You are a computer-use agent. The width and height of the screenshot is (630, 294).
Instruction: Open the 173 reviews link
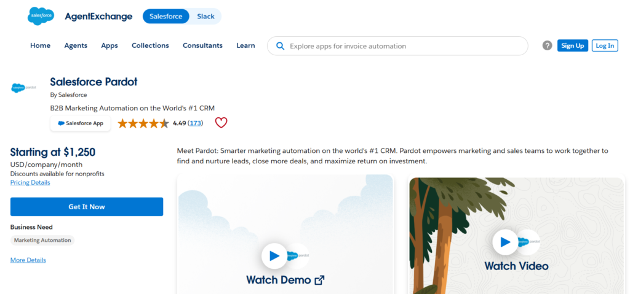point(196,123)
